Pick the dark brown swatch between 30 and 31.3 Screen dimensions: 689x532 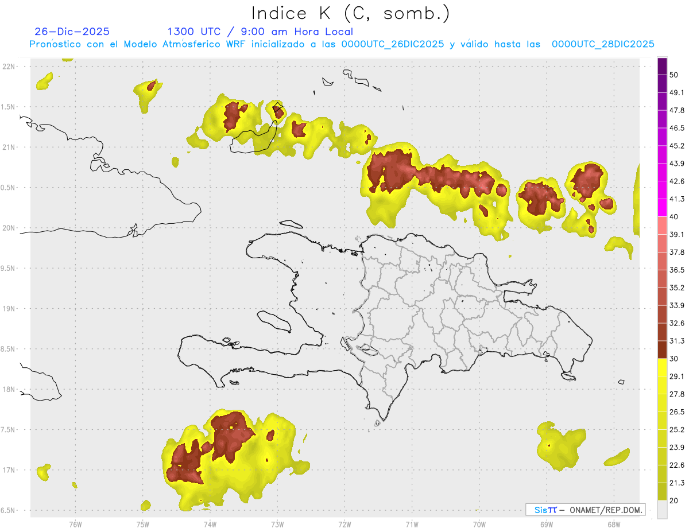tap(662, 350)
